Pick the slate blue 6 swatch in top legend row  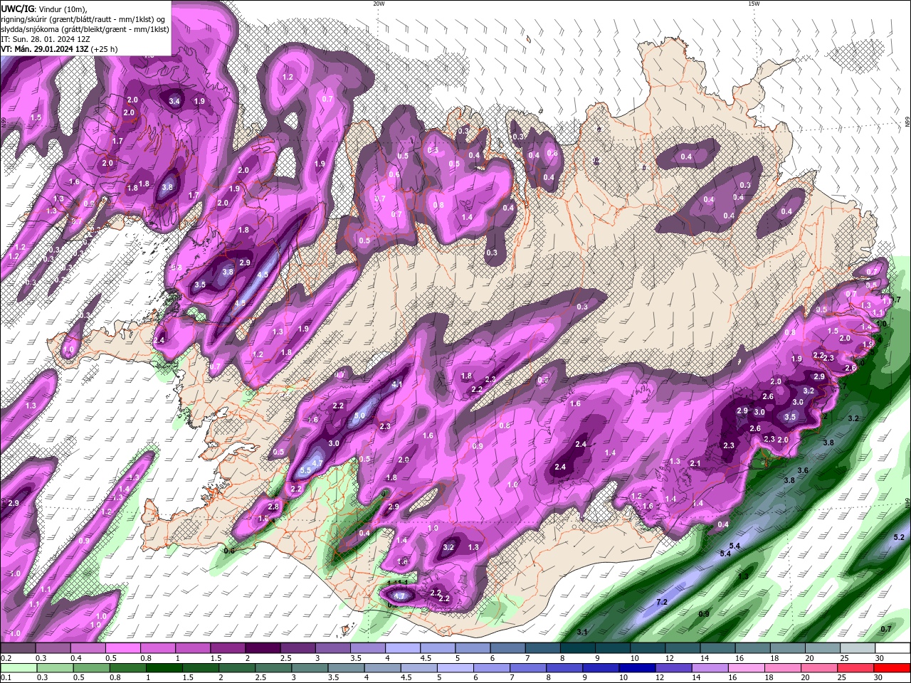point(507,648)
